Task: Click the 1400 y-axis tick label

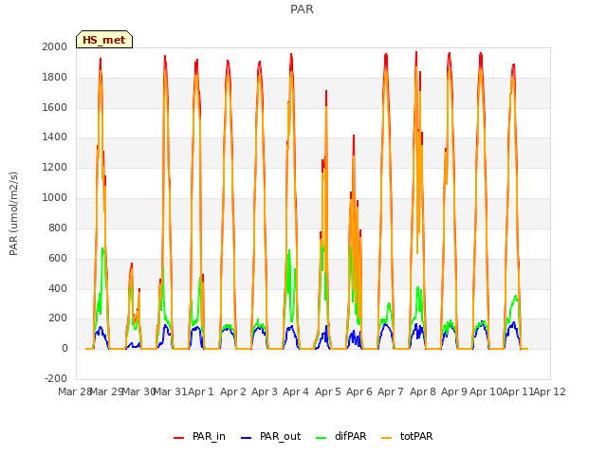Action: tap(55, 137)
